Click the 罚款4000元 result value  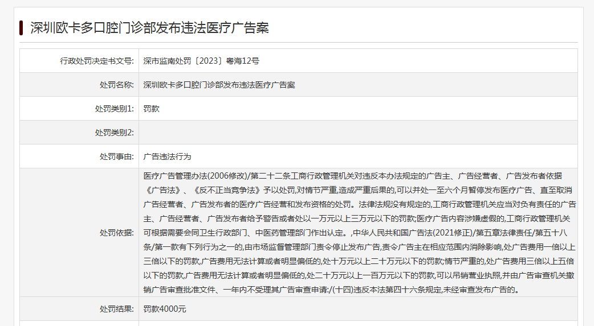tap(164, 309)
